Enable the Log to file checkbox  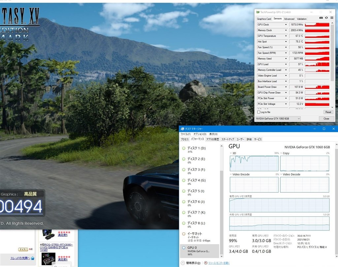point(259,112)
